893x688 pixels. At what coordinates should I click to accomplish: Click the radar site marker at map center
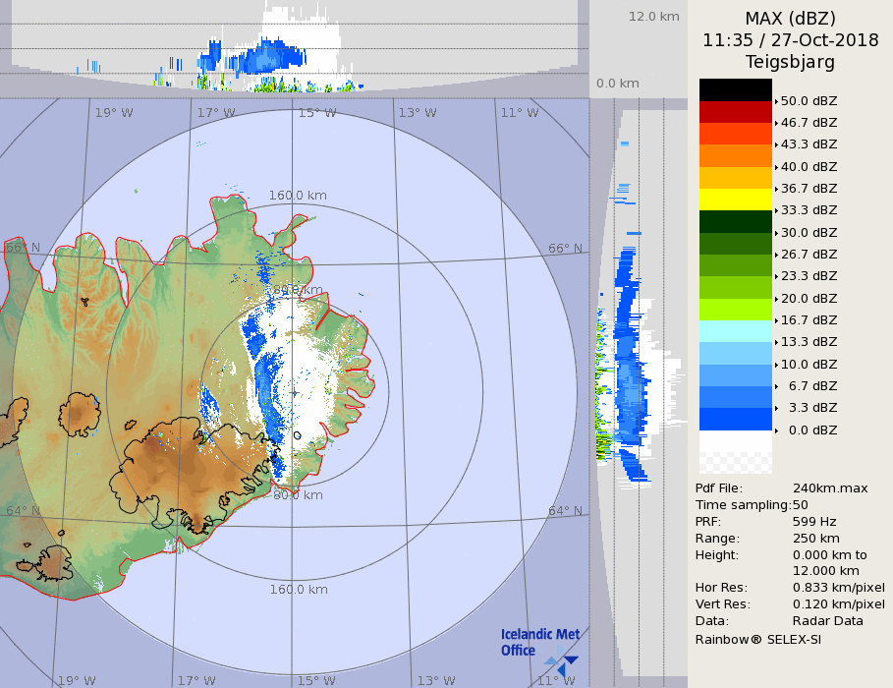[x=294, y=392]
